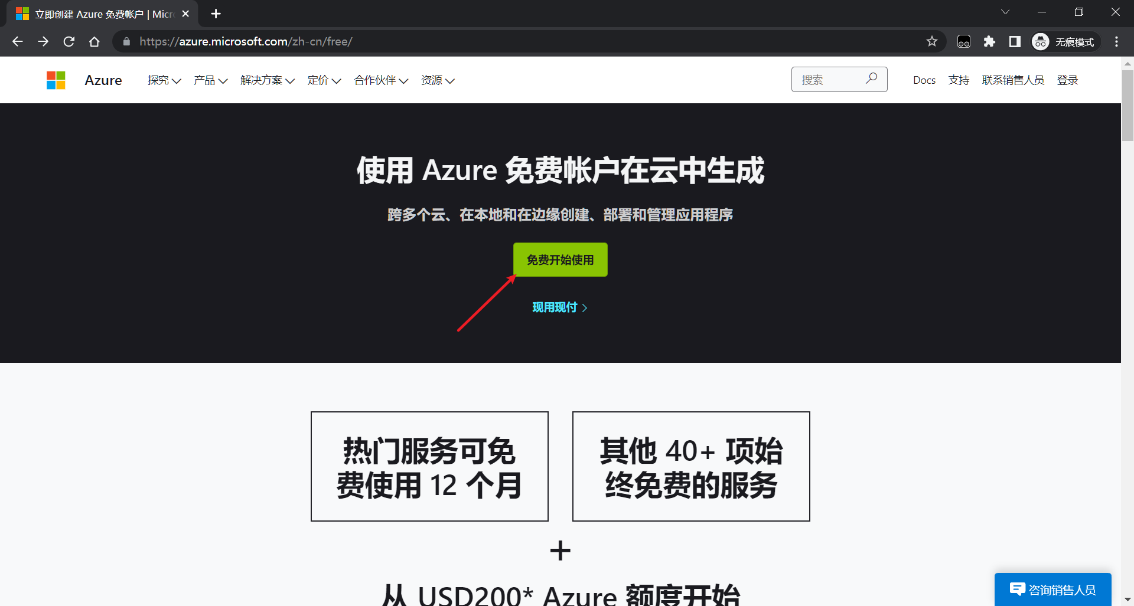The height and width of the screenshot is (606, 1134).
Task: Open the Chrome three-dot menu
Action: 1116,41
